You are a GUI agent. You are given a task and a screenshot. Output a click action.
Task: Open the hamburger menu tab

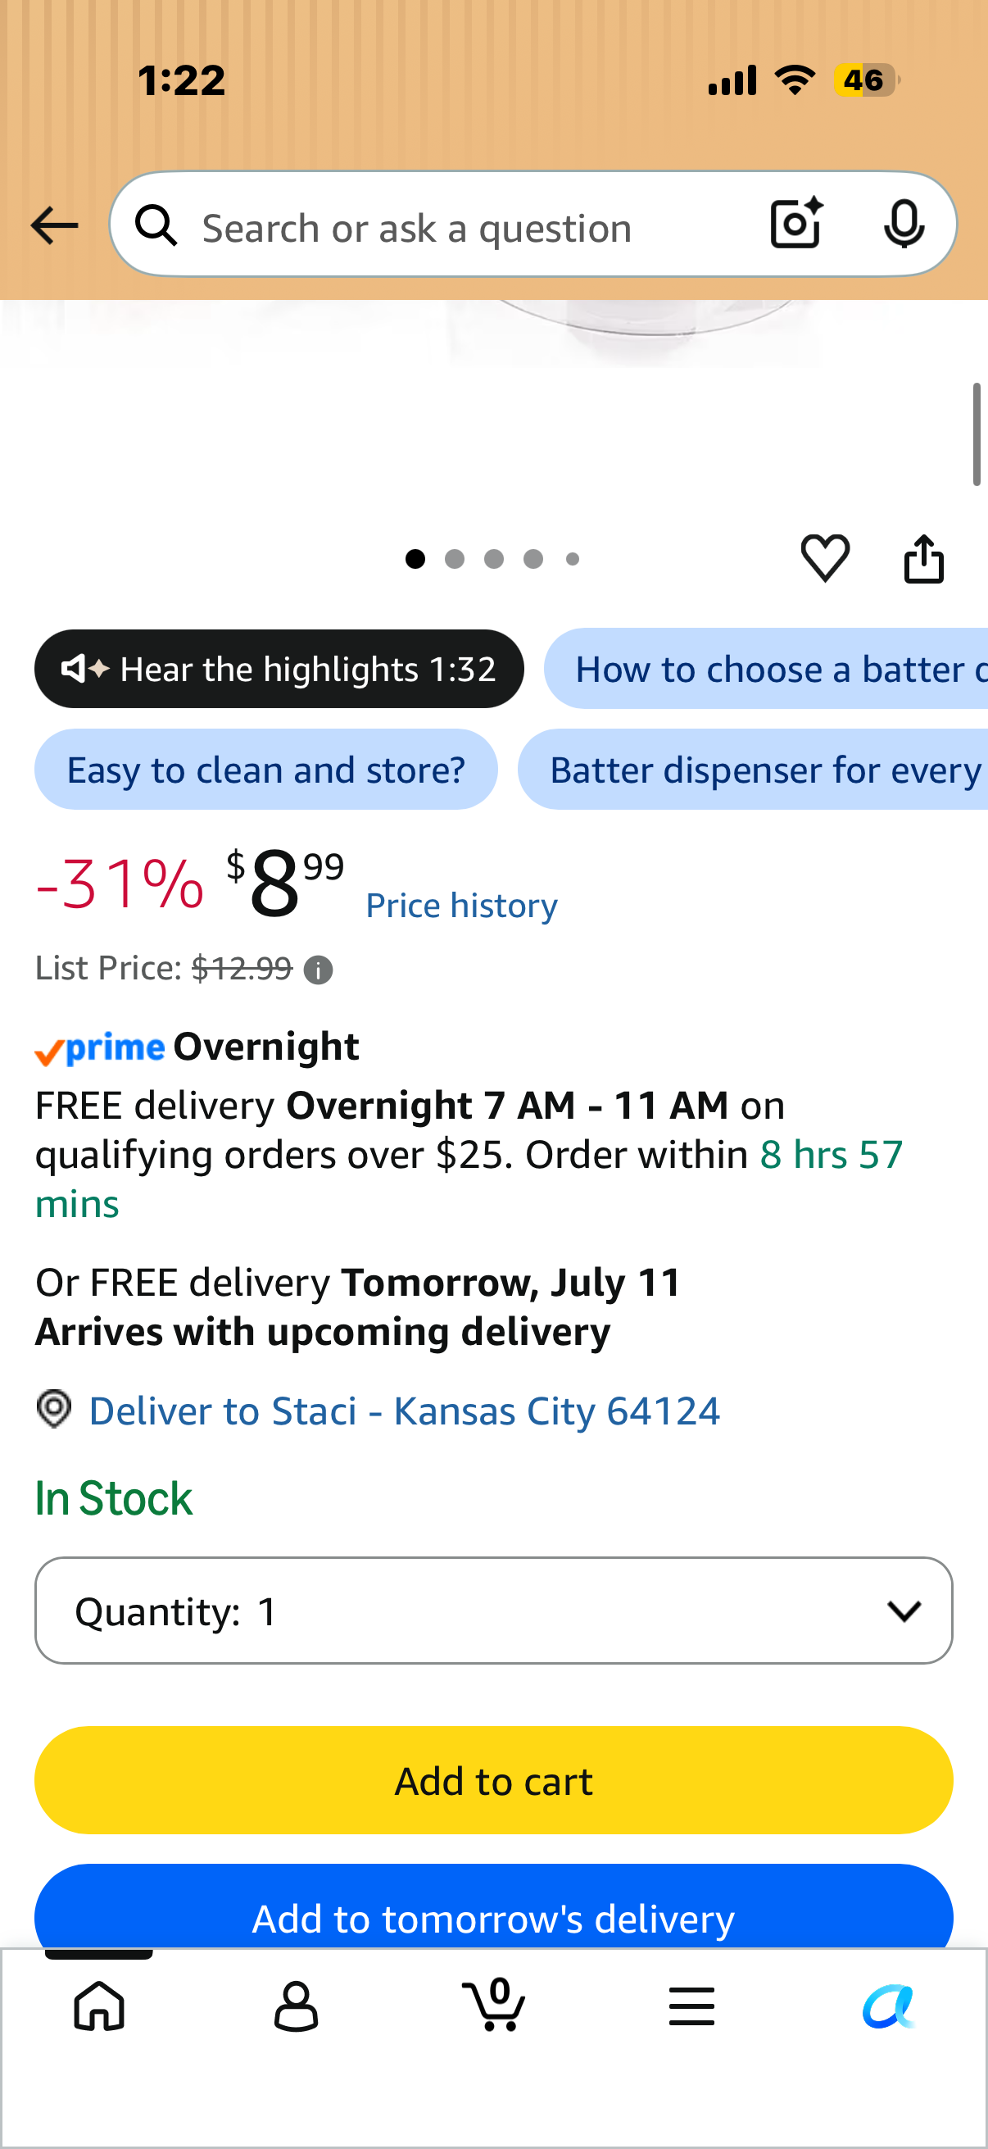tap(692, 2006)
